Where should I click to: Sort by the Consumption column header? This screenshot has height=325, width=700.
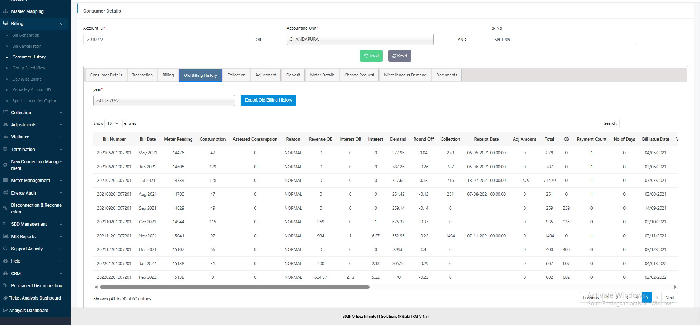(x=213, y=139)
